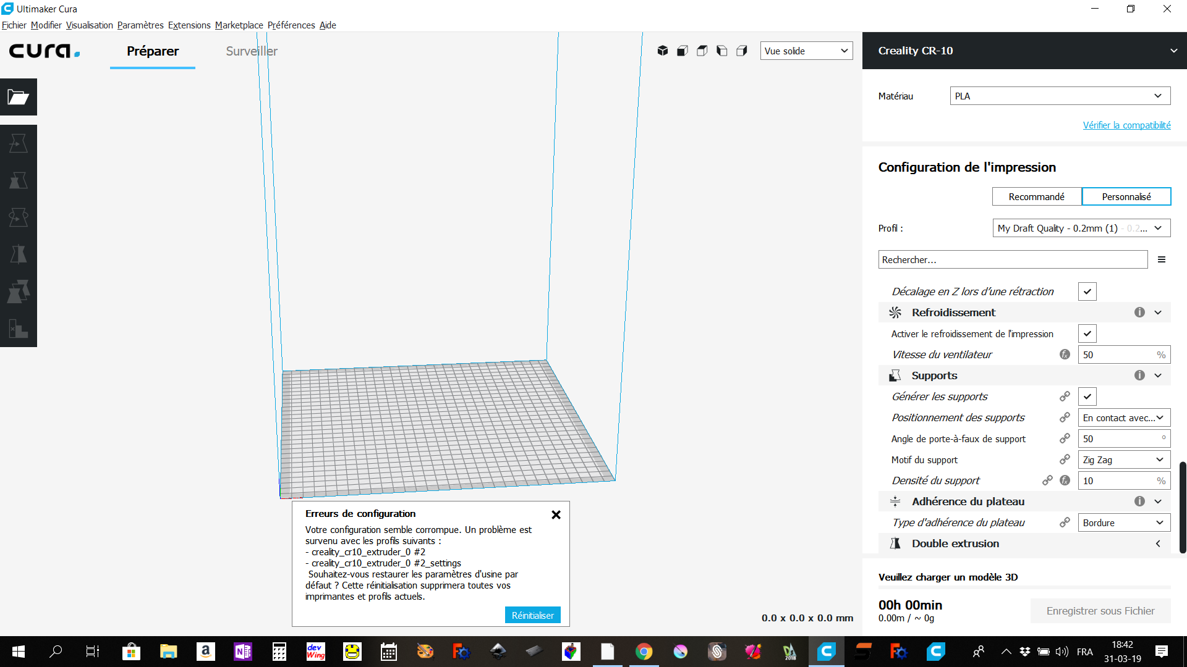Select the Scale tool in left toolbar
Screen dimensions: 1187x667
19,180
